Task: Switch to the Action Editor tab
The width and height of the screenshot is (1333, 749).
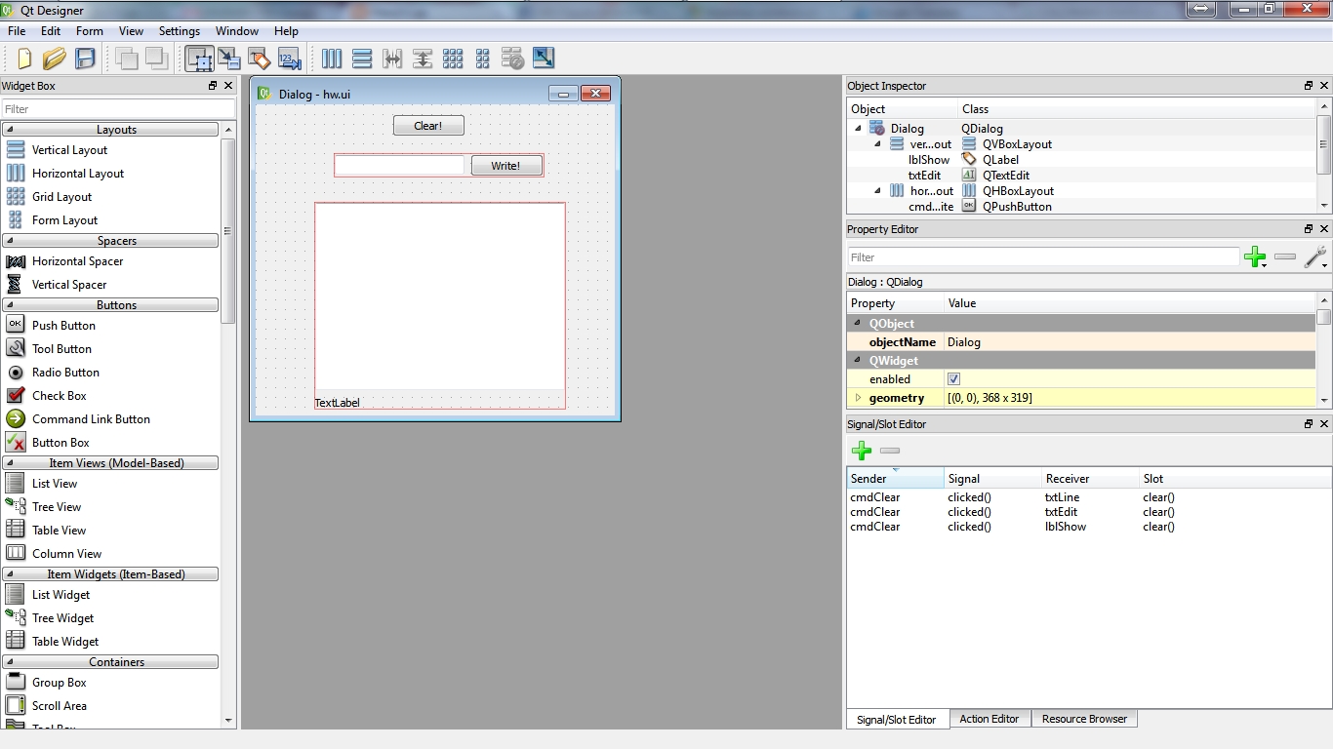Action: (x=990, y=719)
